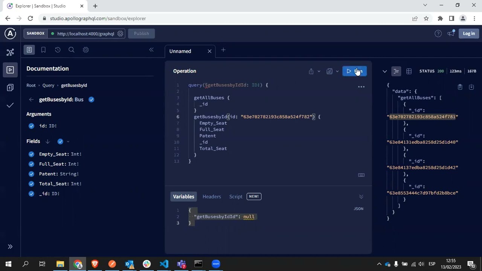Toggle the select-all fields checkmark

(x=60, y=142)
